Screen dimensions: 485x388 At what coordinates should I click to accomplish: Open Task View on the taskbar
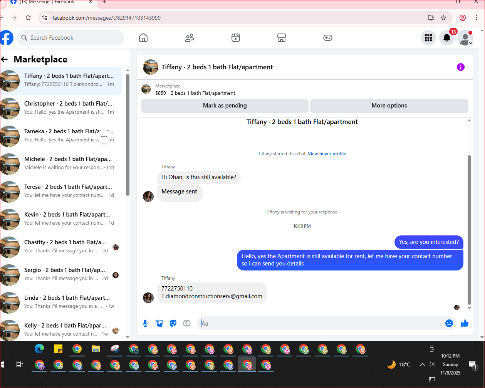coord(20,364)
